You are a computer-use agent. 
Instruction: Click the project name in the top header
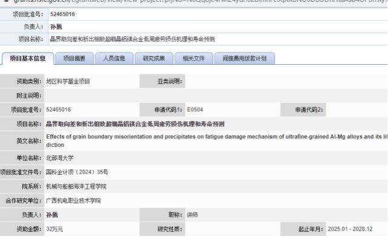[132, 39]
